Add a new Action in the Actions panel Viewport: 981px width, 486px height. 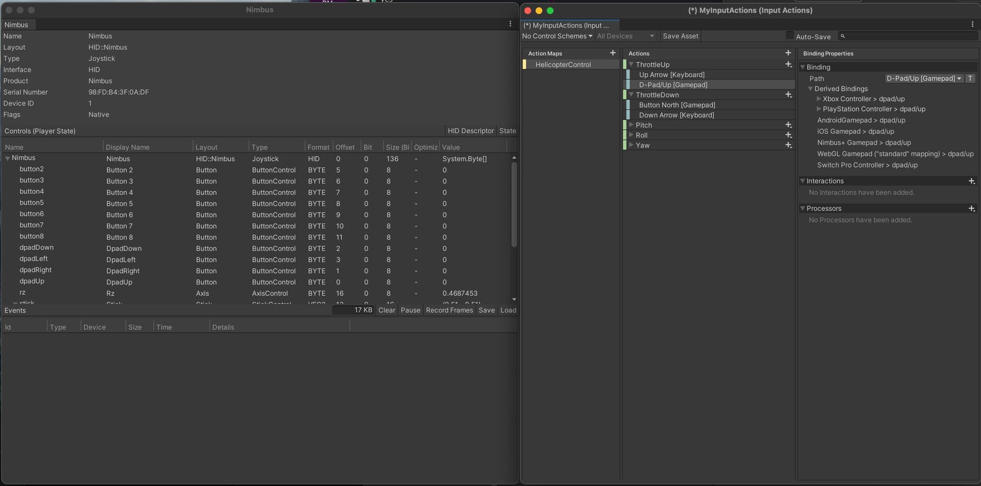pyautogui.click(x=788, y=53)
